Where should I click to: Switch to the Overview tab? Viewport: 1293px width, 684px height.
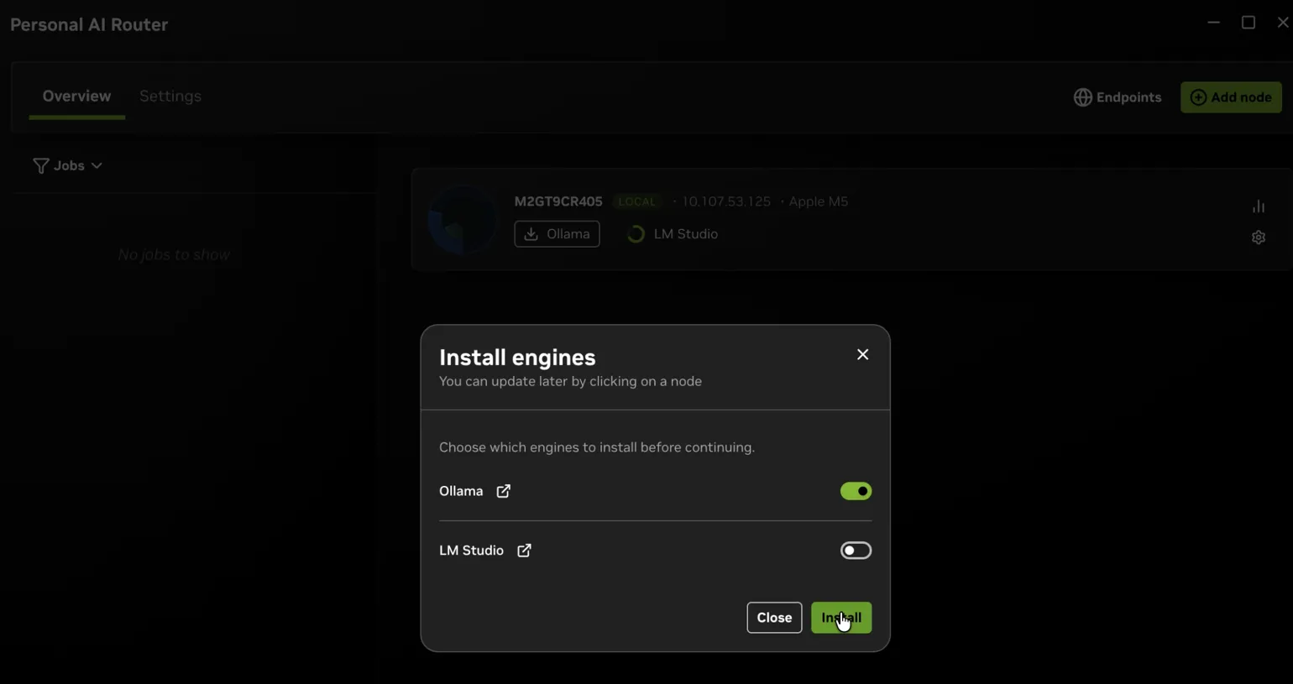(x=76, y=97)
